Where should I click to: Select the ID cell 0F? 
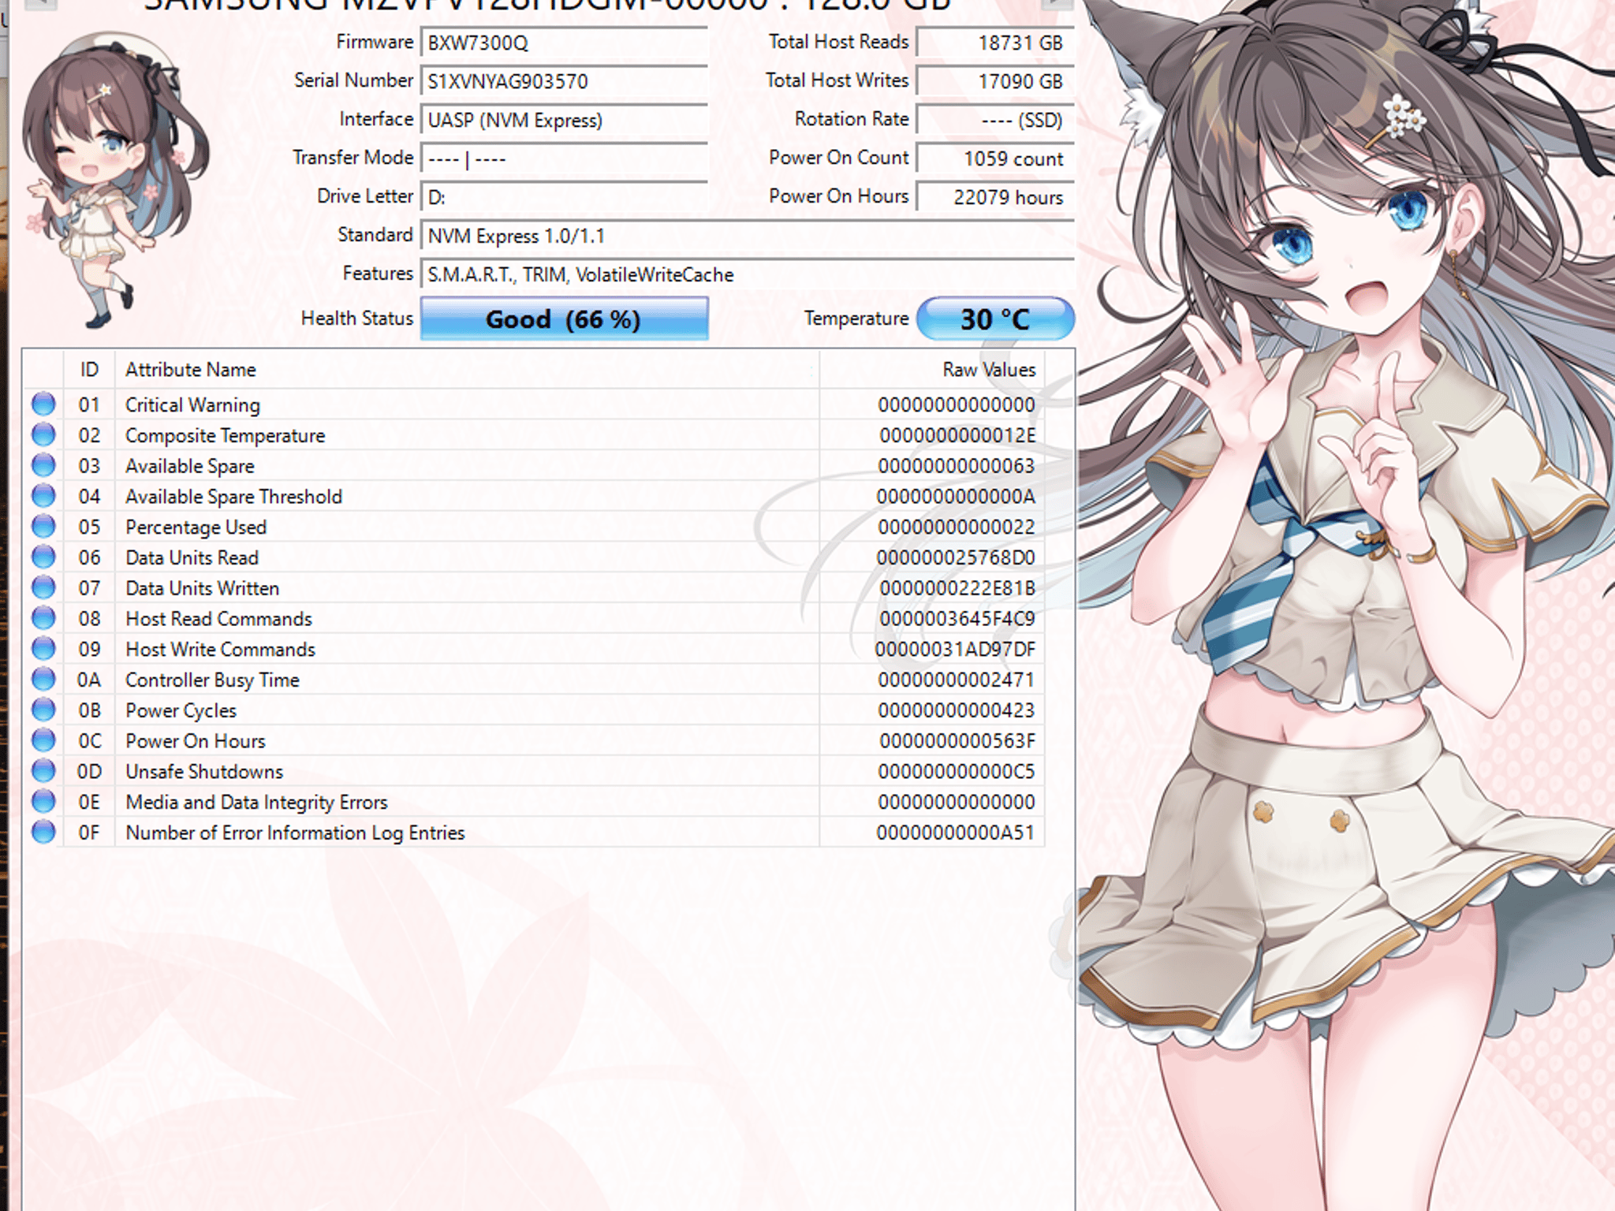[89, 833]
